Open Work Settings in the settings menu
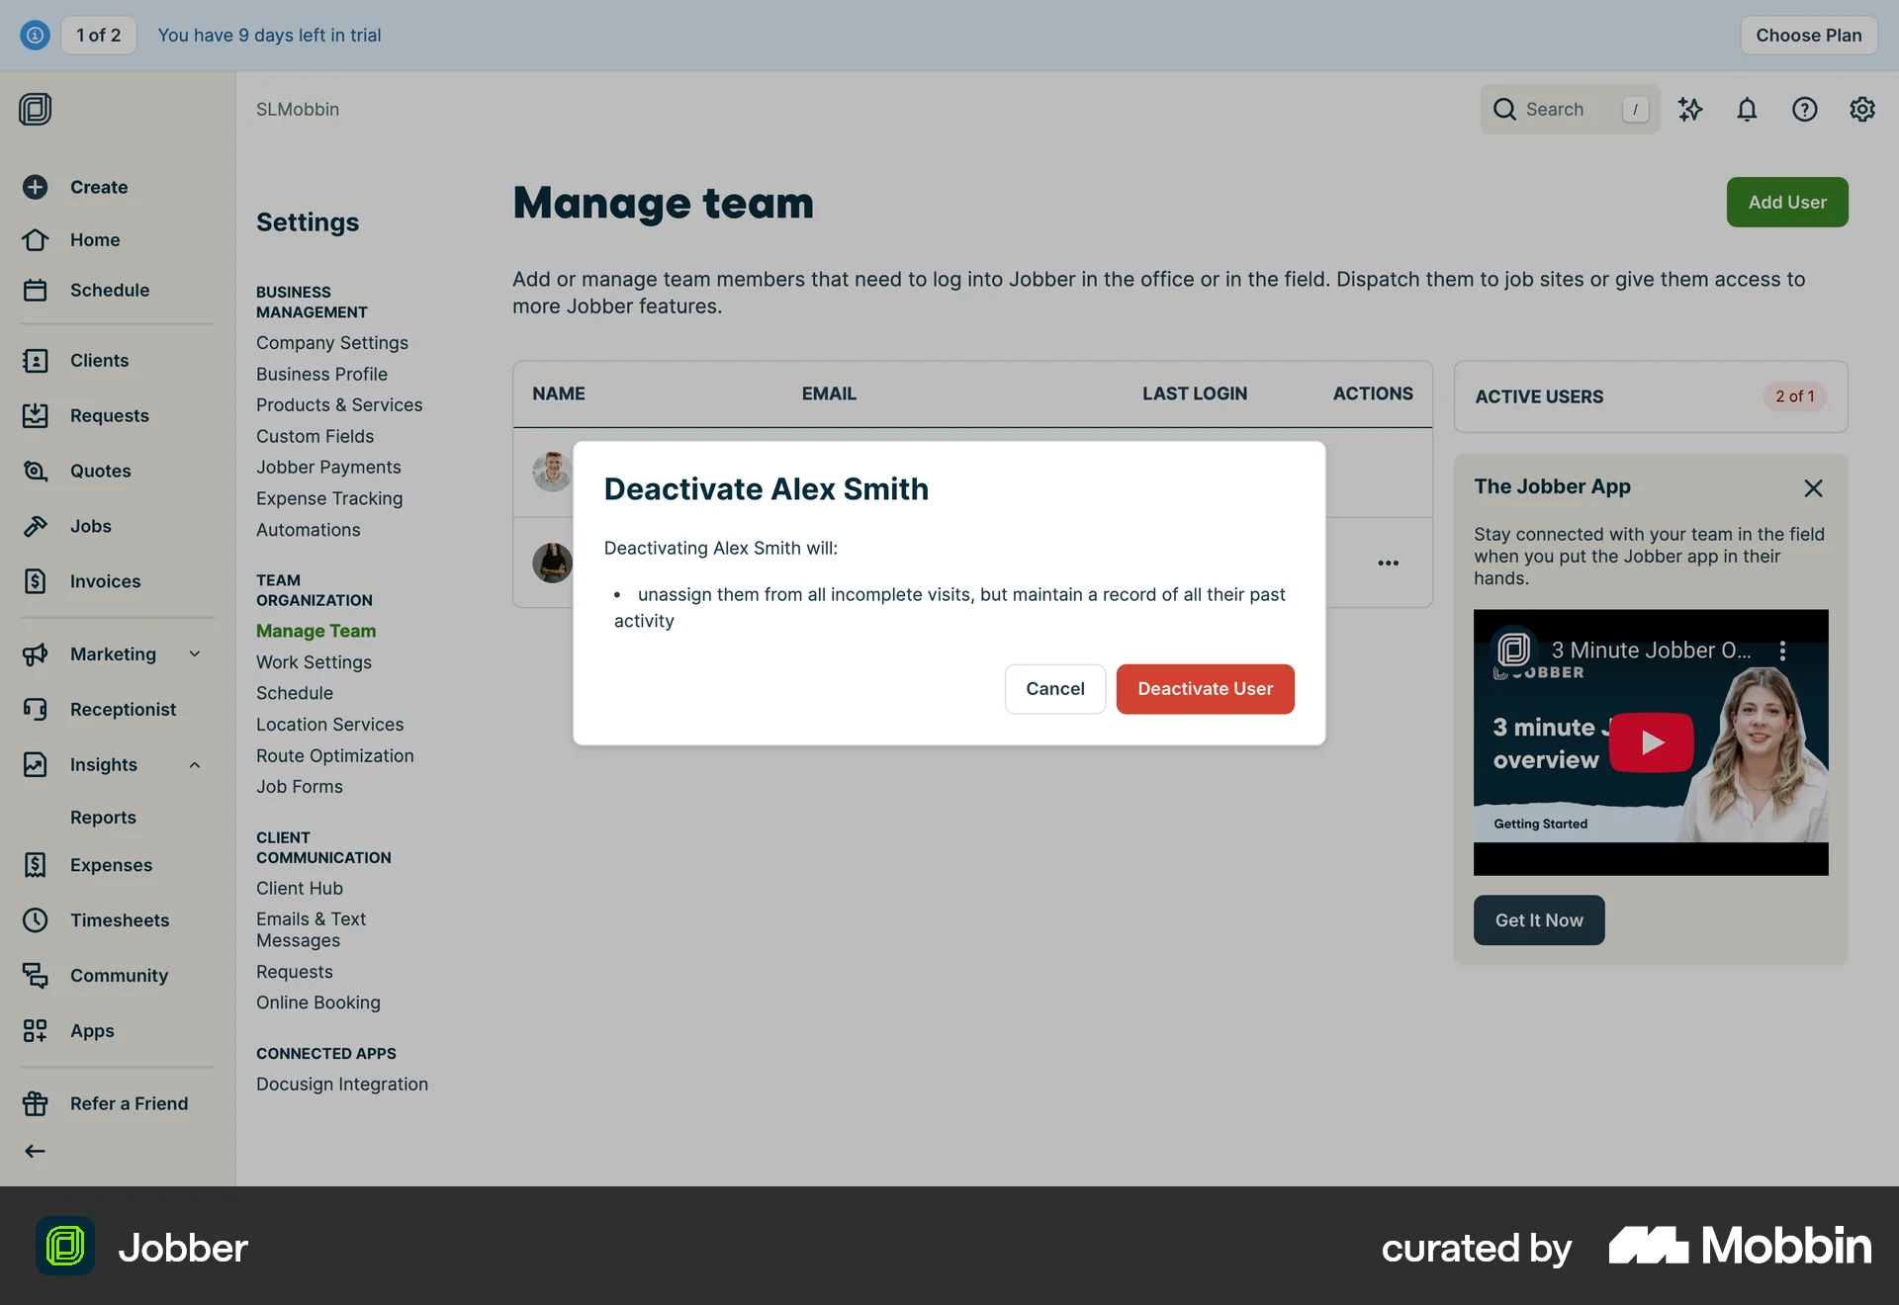The height and width of the screenshot is (1305, 1899). click(314, 662)
